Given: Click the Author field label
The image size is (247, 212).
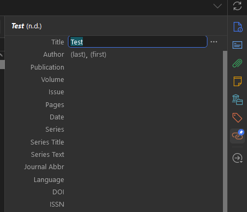Looking at the screenshot, I should click(53, 55).
